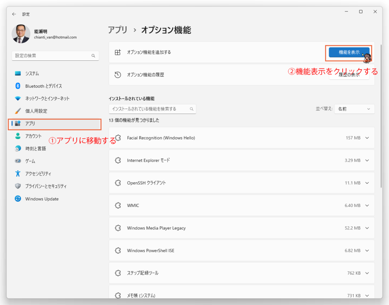Viewport: 389px width, 305px height.
Task: Click the アプリ breadcrumb link
Action: pyautogui.click(x=118, y=30)
